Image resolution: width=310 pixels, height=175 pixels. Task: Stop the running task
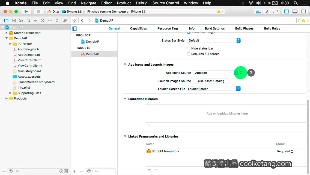pyautogui.click(x=38, y=11)
